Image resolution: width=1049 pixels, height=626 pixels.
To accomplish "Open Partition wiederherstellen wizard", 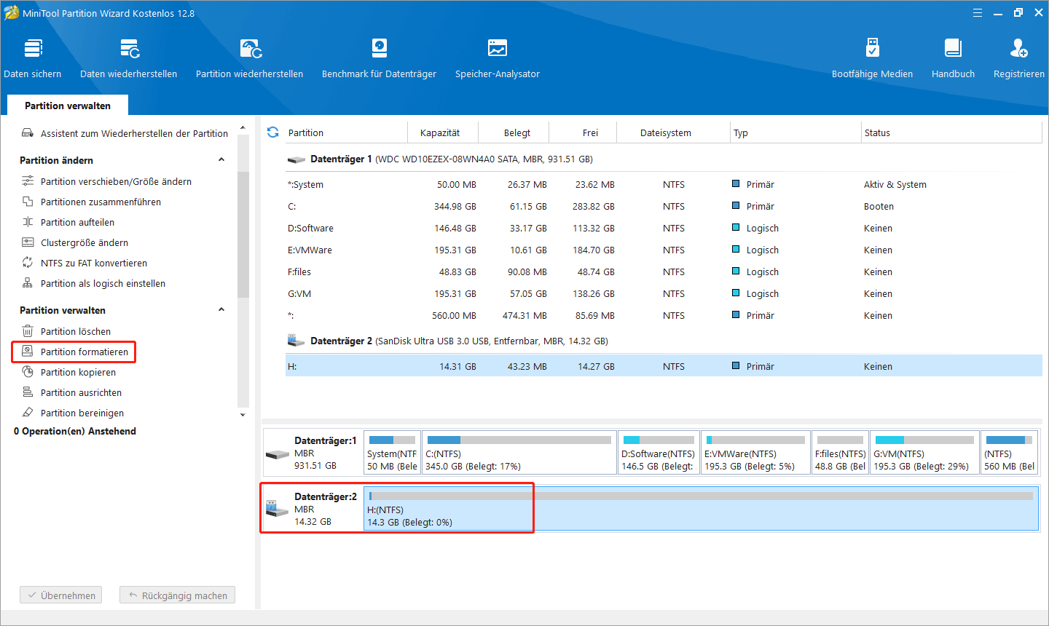I will coord(250,58).
